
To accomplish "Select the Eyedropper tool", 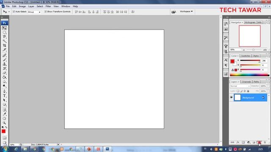I will tap(5, 114).
